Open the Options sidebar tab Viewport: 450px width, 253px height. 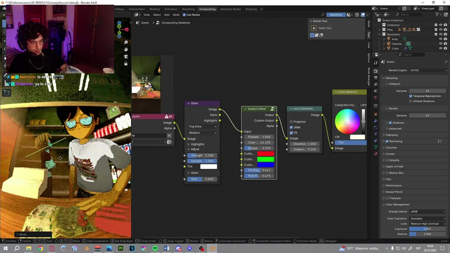(369, 58)
